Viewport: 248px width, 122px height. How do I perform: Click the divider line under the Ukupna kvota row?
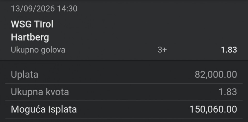124,101
